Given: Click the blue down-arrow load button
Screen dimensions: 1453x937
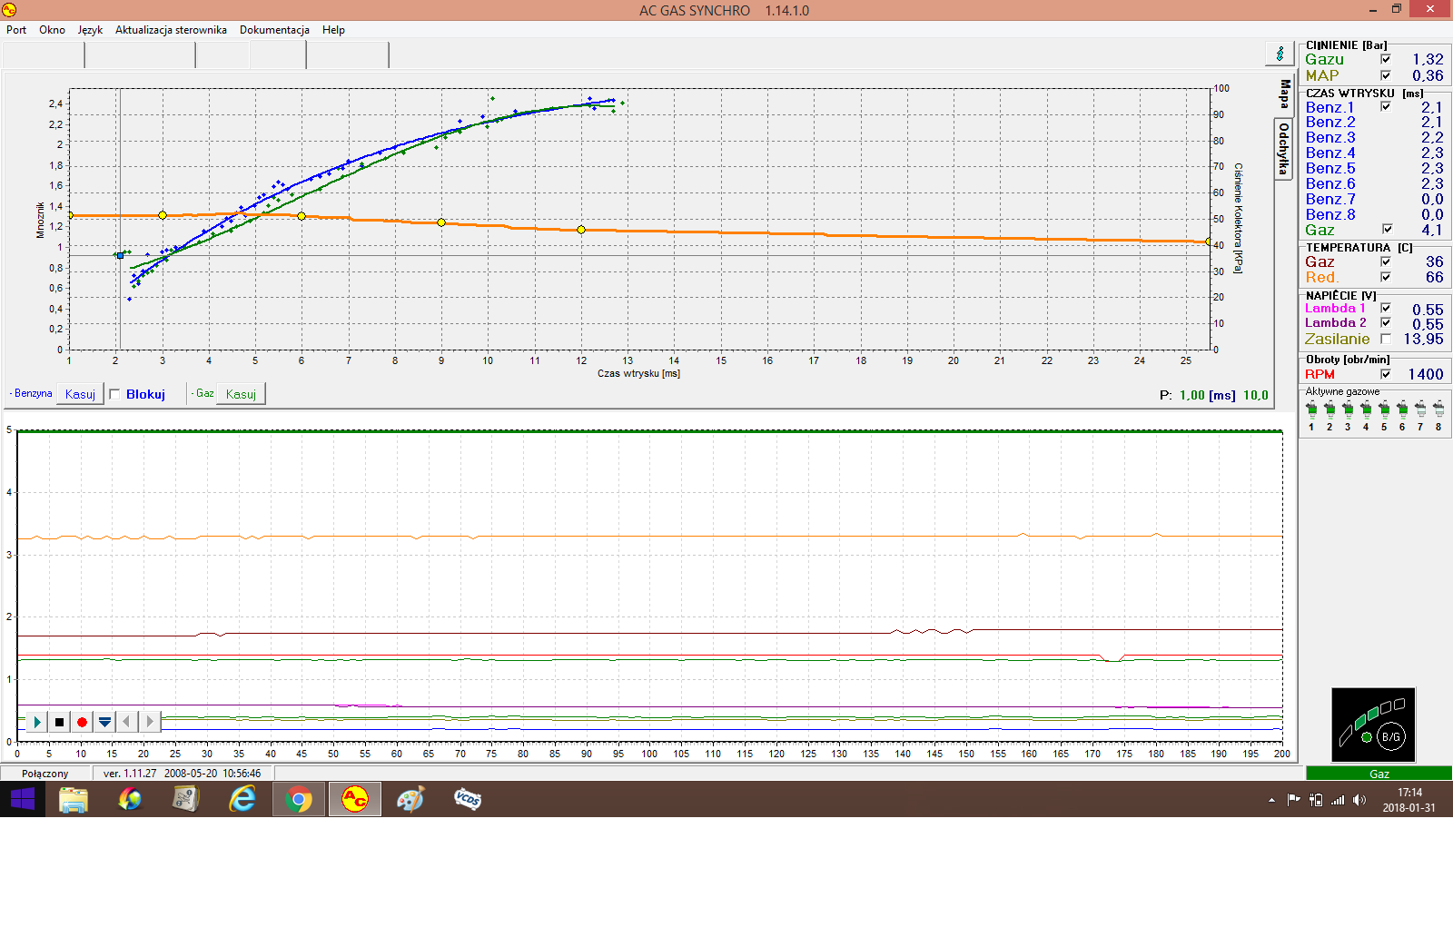Looking at the screenshot, I should click(104, 722).
